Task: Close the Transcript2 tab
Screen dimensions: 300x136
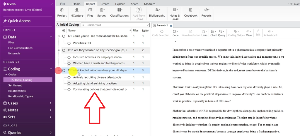Action: click(x=171, y=26)
